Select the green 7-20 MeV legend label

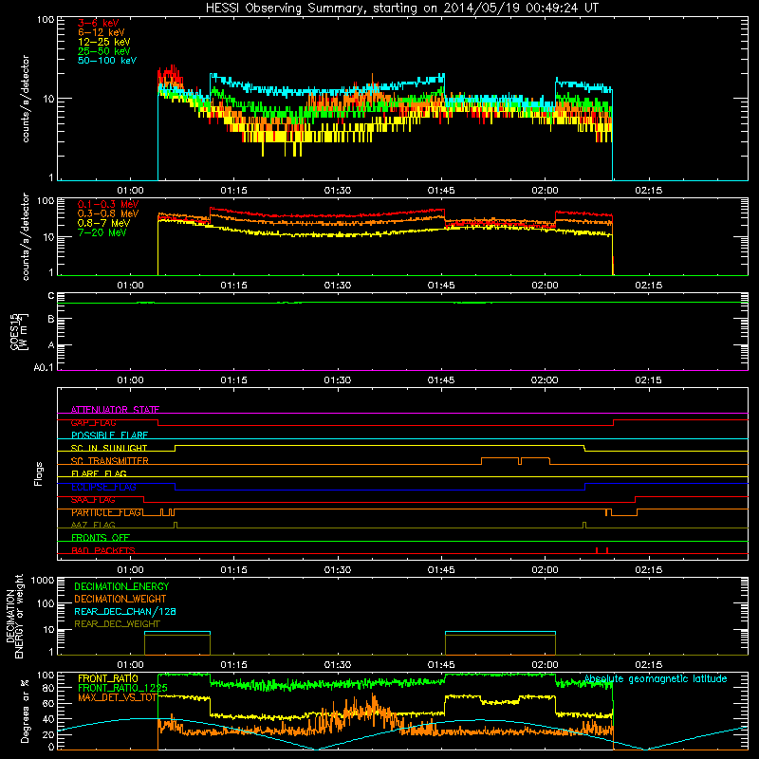102,232
